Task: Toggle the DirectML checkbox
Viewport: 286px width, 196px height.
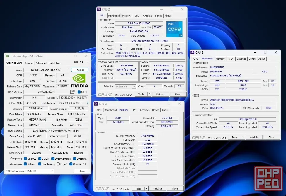Action: pyautogui.click(x=75, y=159)
